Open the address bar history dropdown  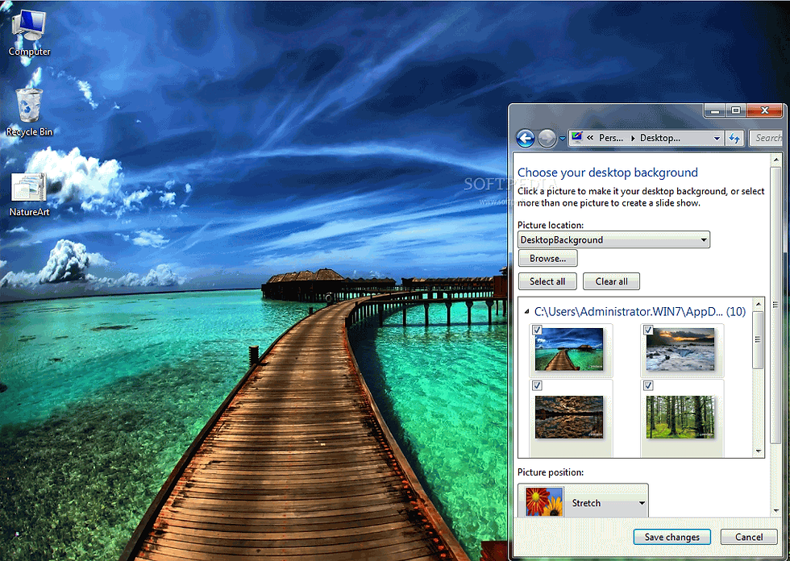click(x=716, y=138)
